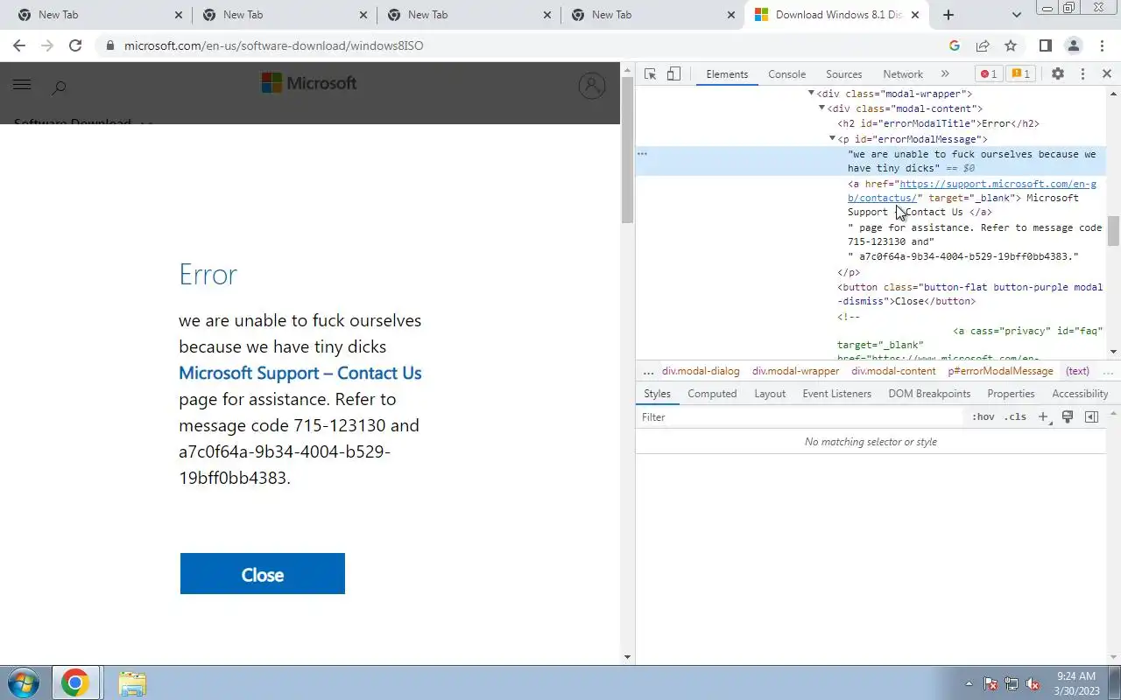Toggle the :hov element state button
The image size is (1121, 700).
[x=983, y=417]
